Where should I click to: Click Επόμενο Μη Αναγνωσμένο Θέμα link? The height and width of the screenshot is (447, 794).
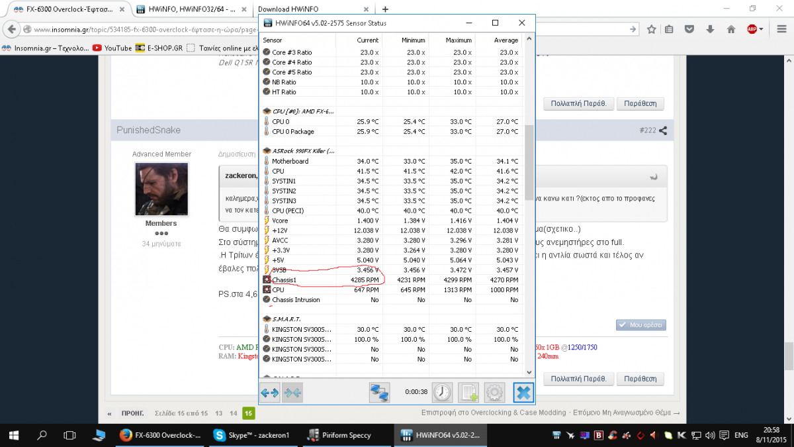point(626,413)
